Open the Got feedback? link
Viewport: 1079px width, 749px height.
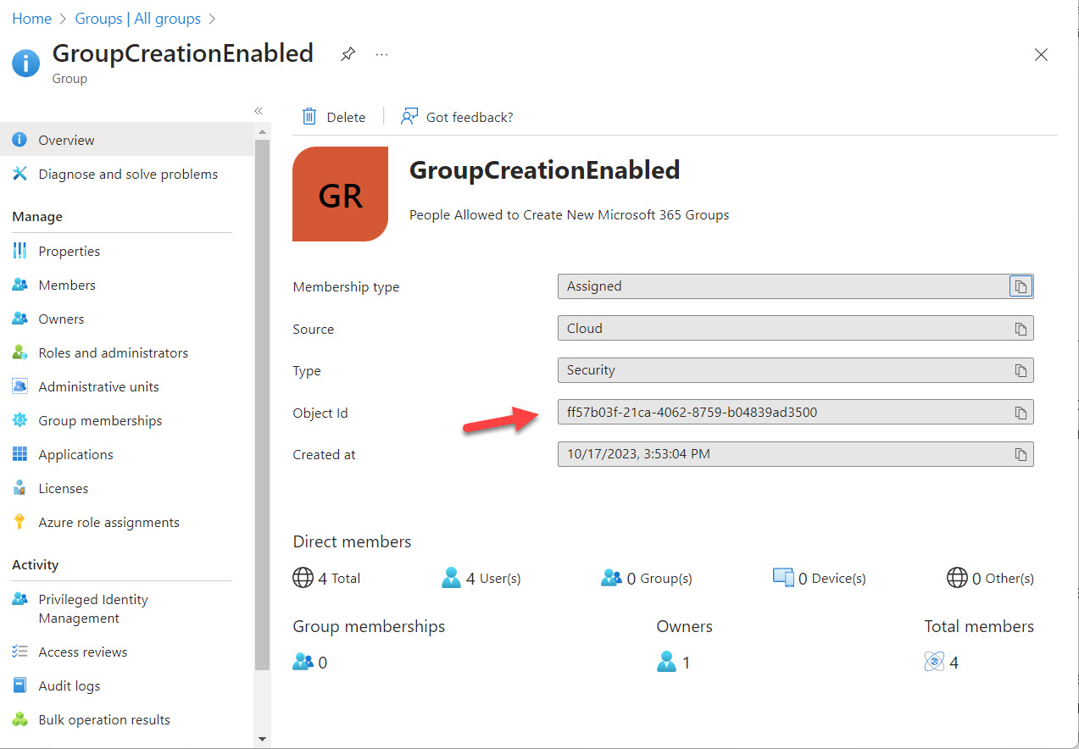coord(458,117)
